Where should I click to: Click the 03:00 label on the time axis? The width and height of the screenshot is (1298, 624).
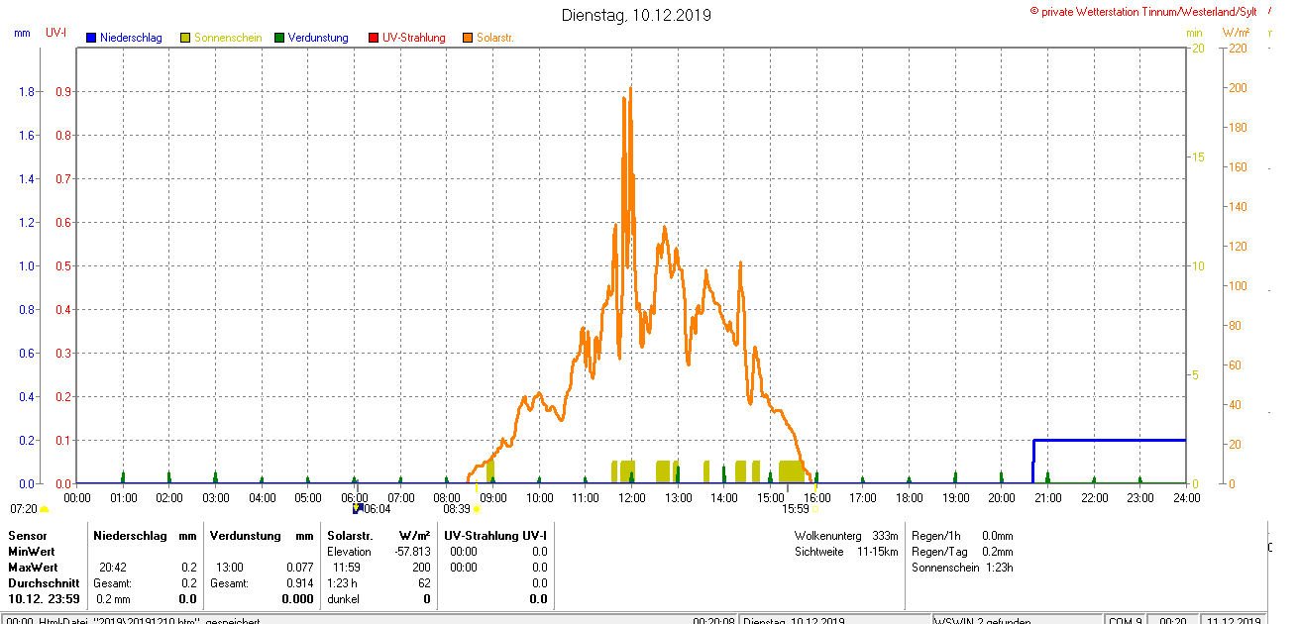coord(216,497)
